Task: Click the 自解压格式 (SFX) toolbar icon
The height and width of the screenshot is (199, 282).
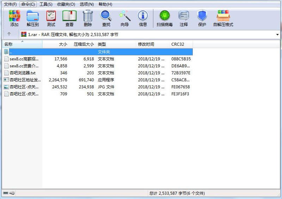Action: [x=223, y=16]
